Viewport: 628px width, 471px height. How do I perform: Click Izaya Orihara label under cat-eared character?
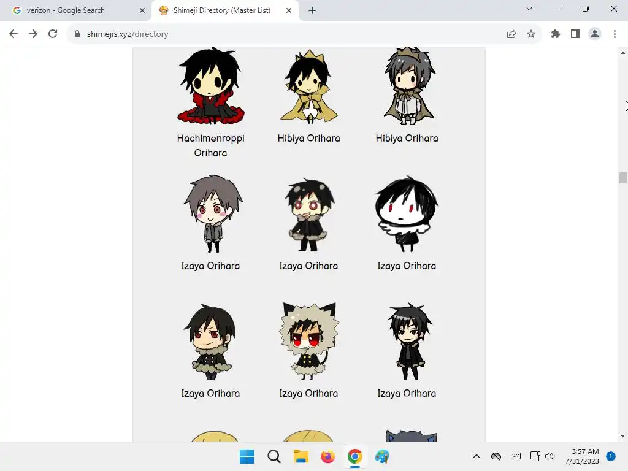click(309, 393)
